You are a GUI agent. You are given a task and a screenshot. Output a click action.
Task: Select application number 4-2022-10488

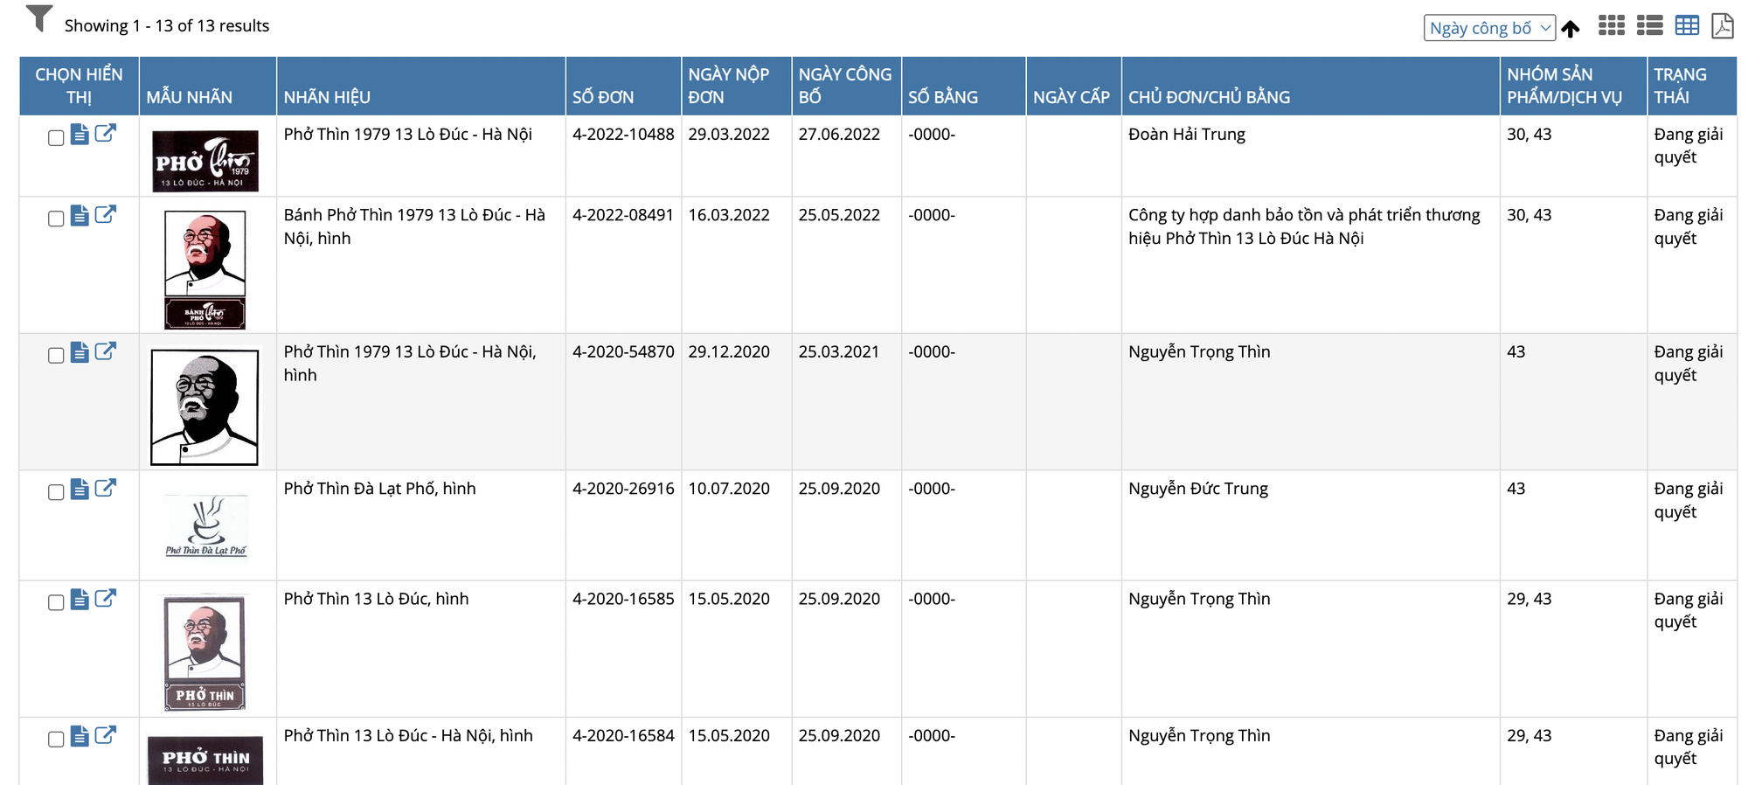tap(623, 134)
